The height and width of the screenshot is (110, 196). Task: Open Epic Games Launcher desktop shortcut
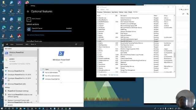(x=12, y=12)
